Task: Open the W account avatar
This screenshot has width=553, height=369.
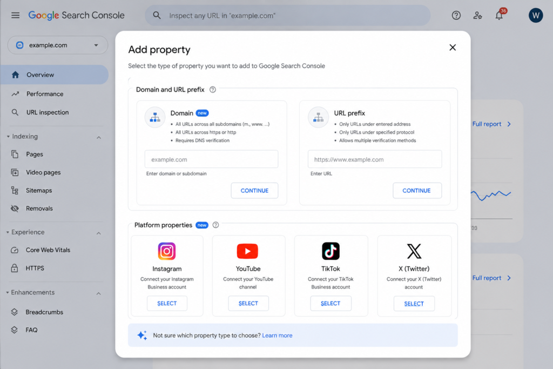Action: 535,15
